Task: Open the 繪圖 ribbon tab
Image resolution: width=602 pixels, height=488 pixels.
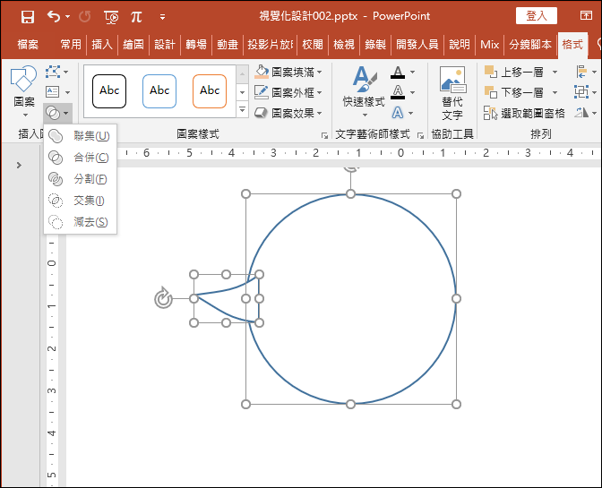Action: [133, 45]
